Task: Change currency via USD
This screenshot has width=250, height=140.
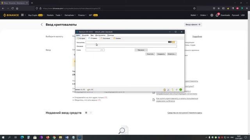Action: [x=243, y=15]
